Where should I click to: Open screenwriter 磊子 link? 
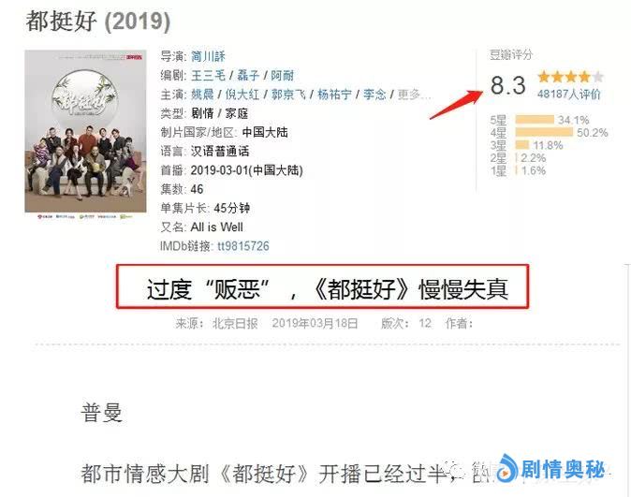point(248,75)
